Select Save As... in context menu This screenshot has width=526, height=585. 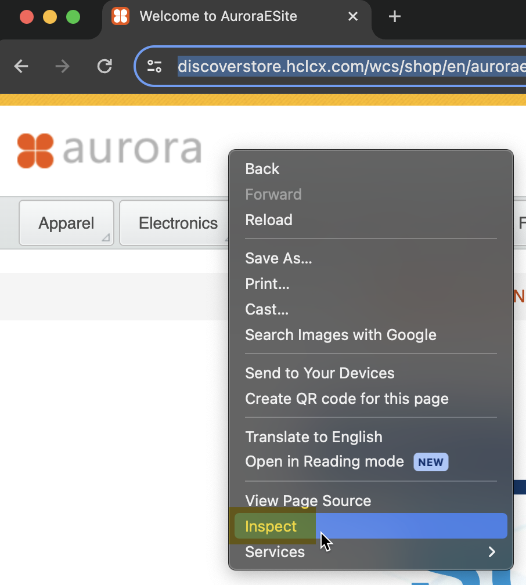coord(279,258)
